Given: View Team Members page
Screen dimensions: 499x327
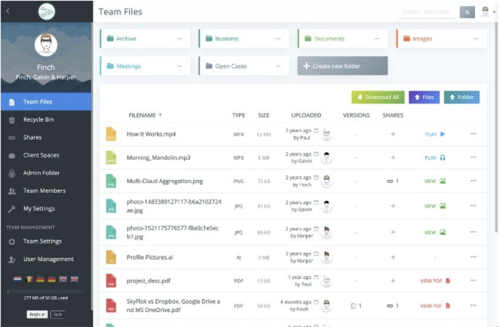Looking at the screenshot, I should pyautogui.click(x=46, y=191).
